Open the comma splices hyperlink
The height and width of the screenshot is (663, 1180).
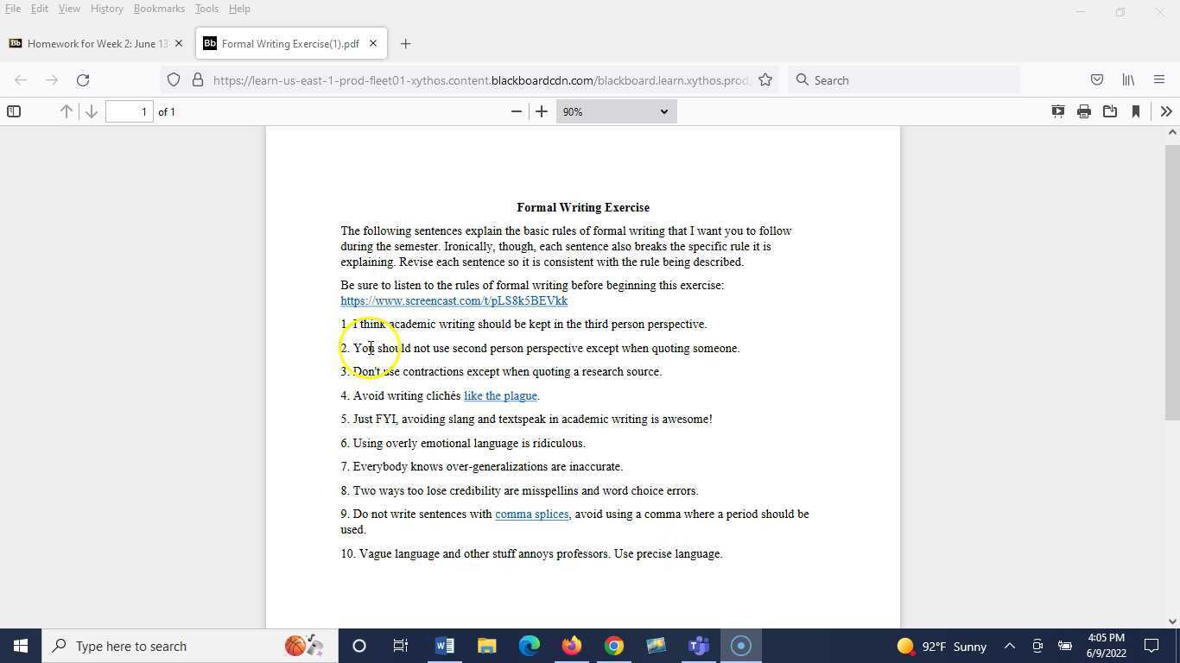coord(531,514)
